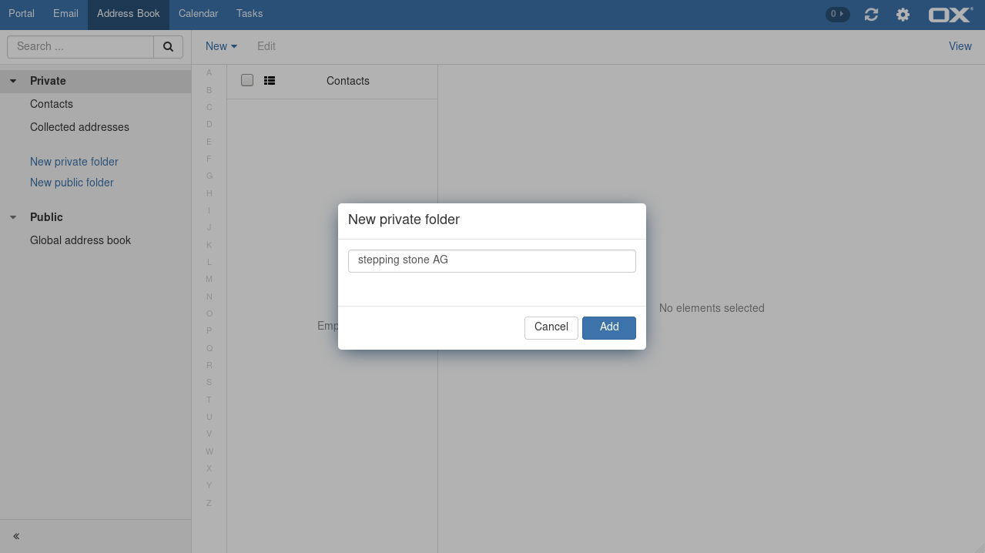
Task: Collapse the folder sidebar with double-chevron
Action: (16, 536)
